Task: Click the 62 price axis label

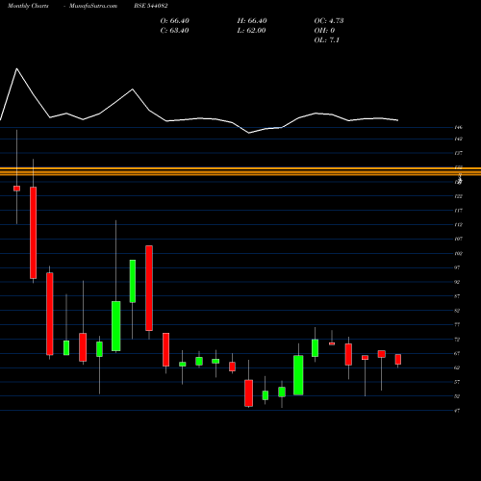Action: point(457,367)
